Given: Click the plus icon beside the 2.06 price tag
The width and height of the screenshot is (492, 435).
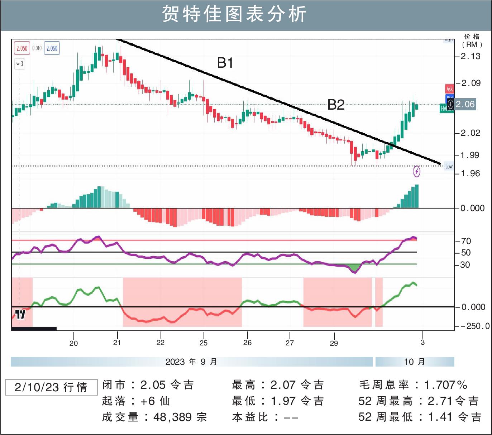Looking at the screenshot, I should point(450,104).
